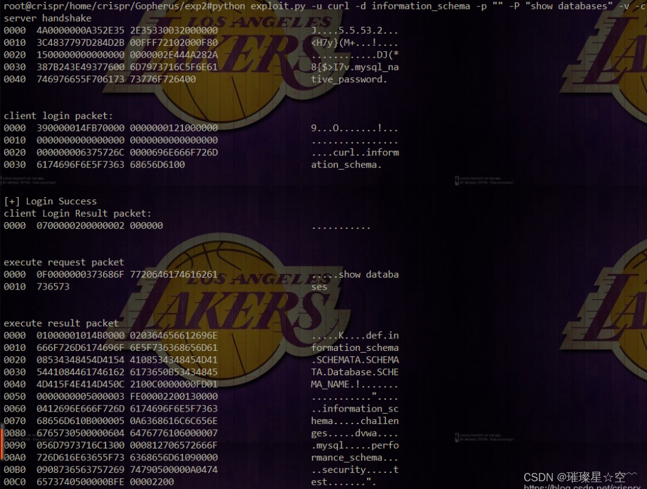Click the CSDN author watermark link
The height and width of the screenshot is (489, 647).
pyautogui.click(x=580, y=478)
